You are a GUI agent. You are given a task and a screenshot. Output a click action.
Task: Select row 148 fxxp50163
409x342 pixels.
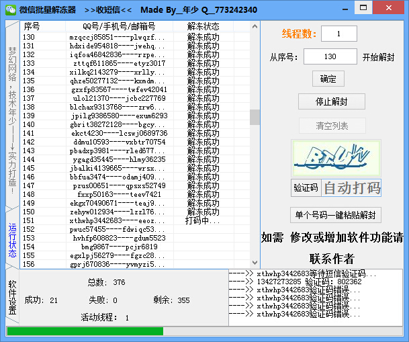135,194
